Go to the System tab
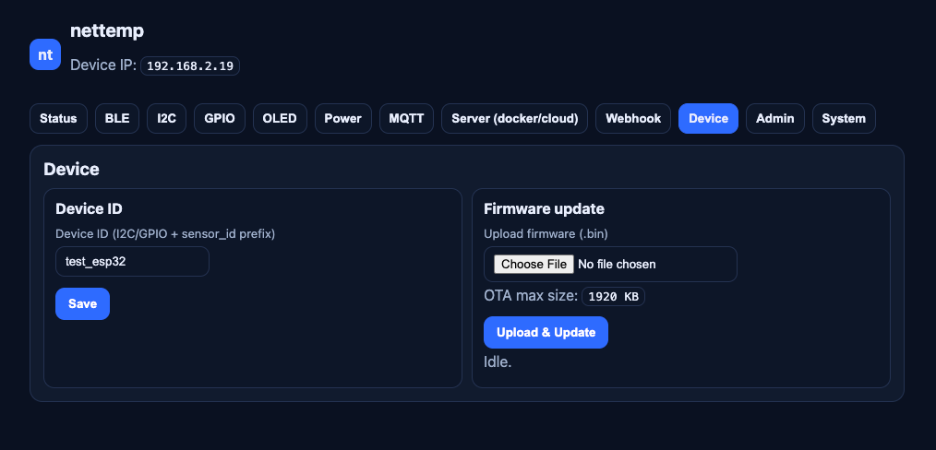Screen dimensions: 936x450 coord(844,119)
